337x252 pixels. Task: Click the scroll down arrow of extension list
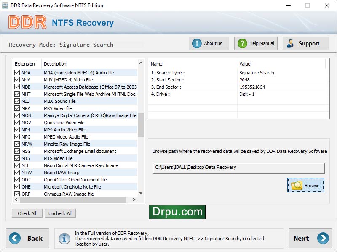[141, 193]
